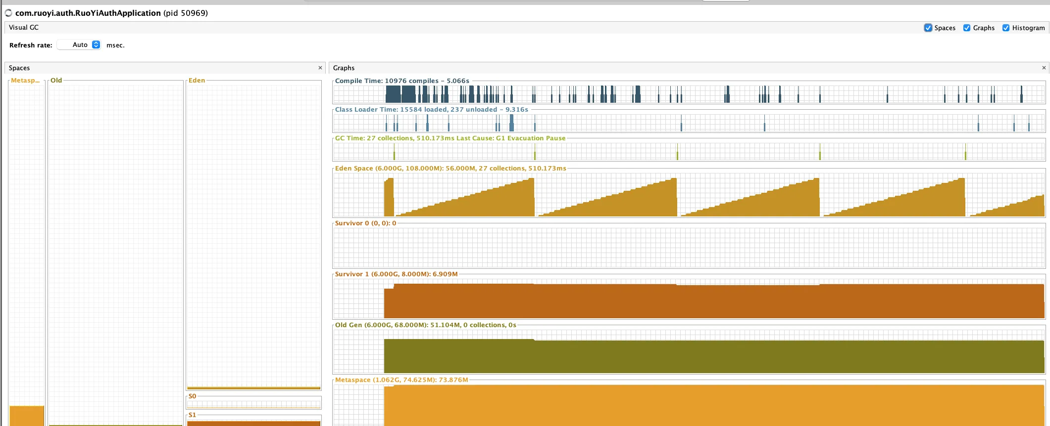Select the Visual GC tab
The height and width of the screenshot is (426, 1050).
[24, 28]
